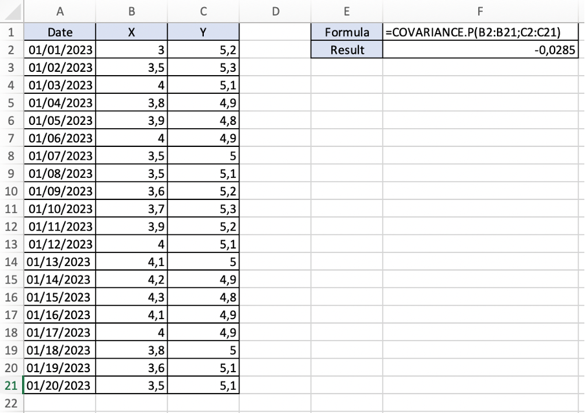Select the date cell 01/13/2023

pyautogui.click(x=60, y=262)
